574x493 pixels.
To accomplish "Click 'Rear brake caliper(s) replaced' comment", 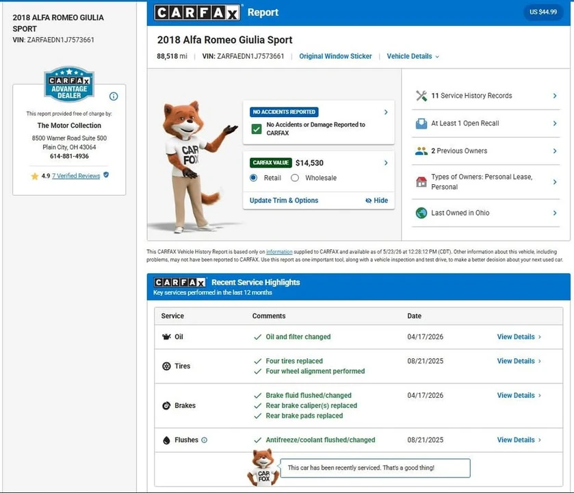I will point(311,405).
